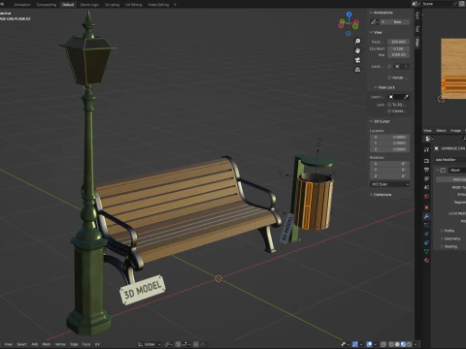Open the viewport shading options dropdown arrow
The width and height of the screenshot is (466, 349).
[x=416, y=344]
